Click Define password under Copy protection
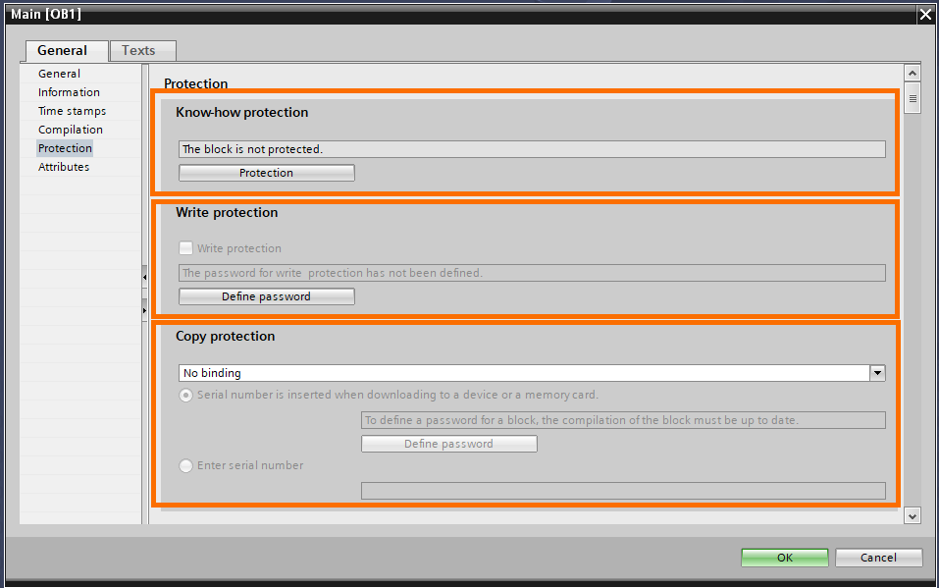Screen dimensions: 939x588 click(448, 443)
